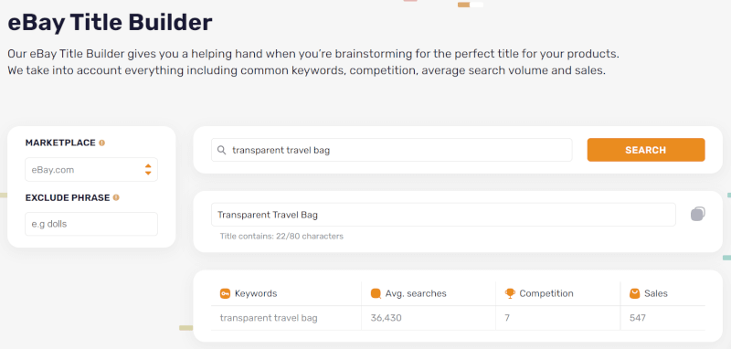Run the keyword search with SEARCH button
731x349 pixels.
pos(646,150)
